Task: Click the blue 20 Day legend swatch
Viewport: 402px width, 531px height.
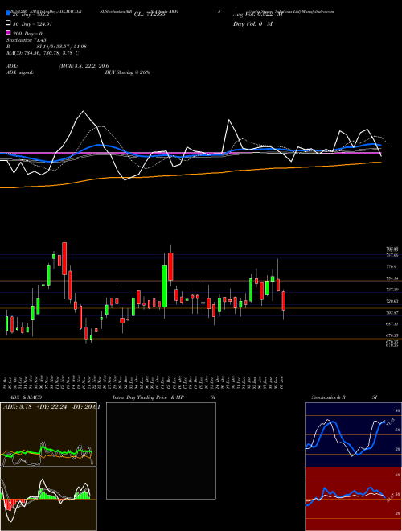Action: click(x=8, y=14)
